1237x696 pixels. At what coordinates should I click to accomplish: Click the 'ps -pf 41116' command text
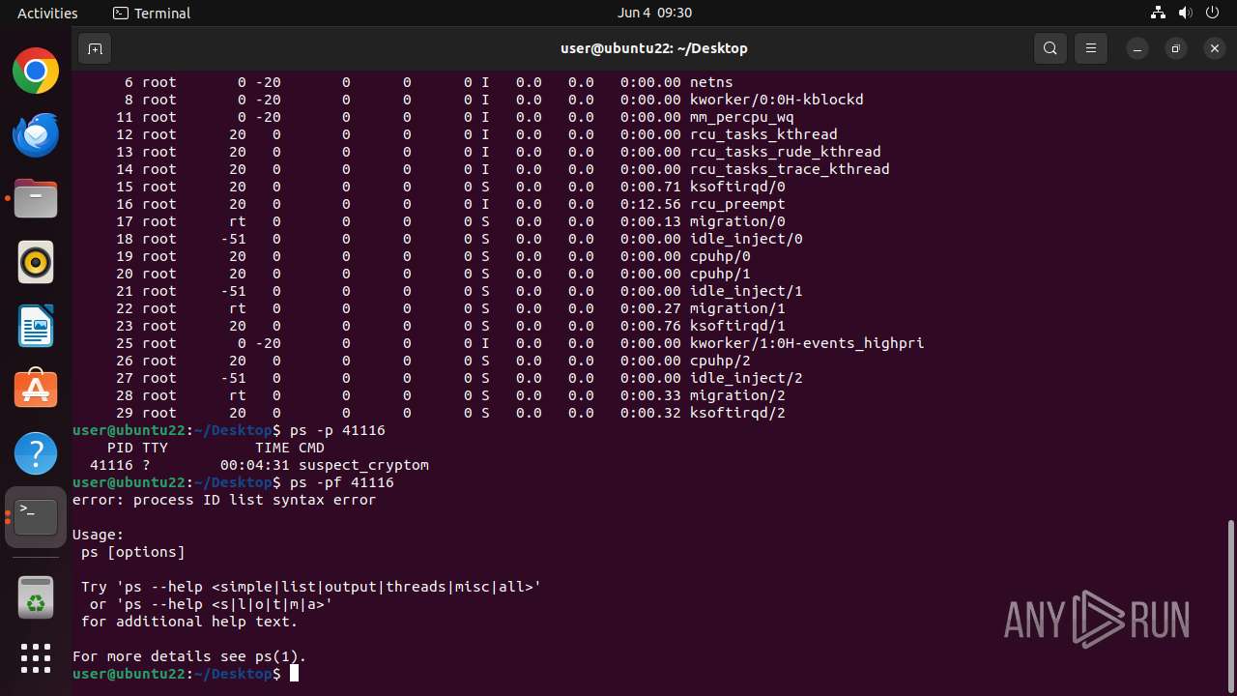click(342, 482)
